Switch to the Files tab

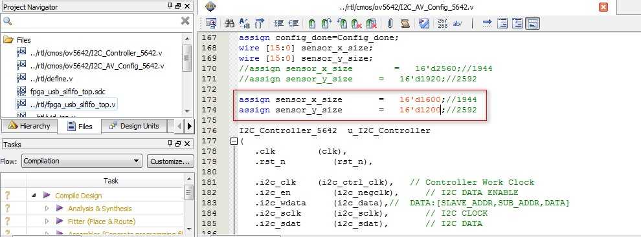click(79, 127)
